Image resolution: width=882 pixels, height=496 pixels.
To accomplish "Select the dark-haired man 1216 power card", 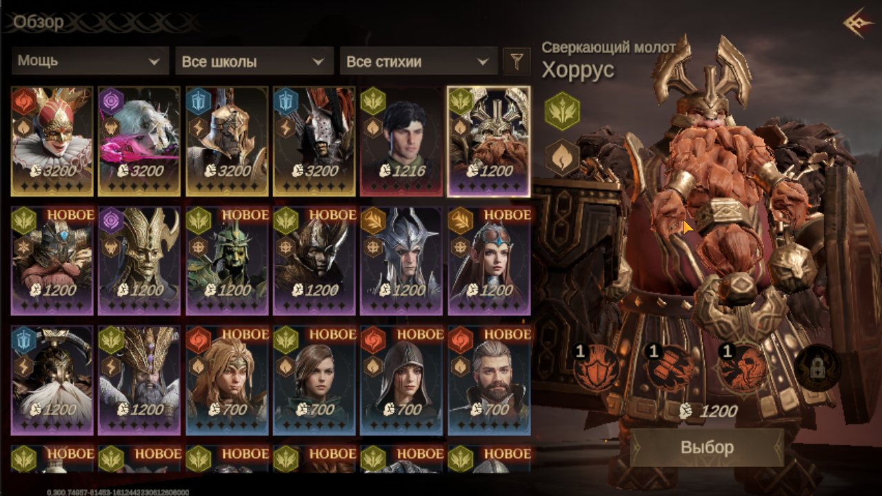I will tap(401, 141).
